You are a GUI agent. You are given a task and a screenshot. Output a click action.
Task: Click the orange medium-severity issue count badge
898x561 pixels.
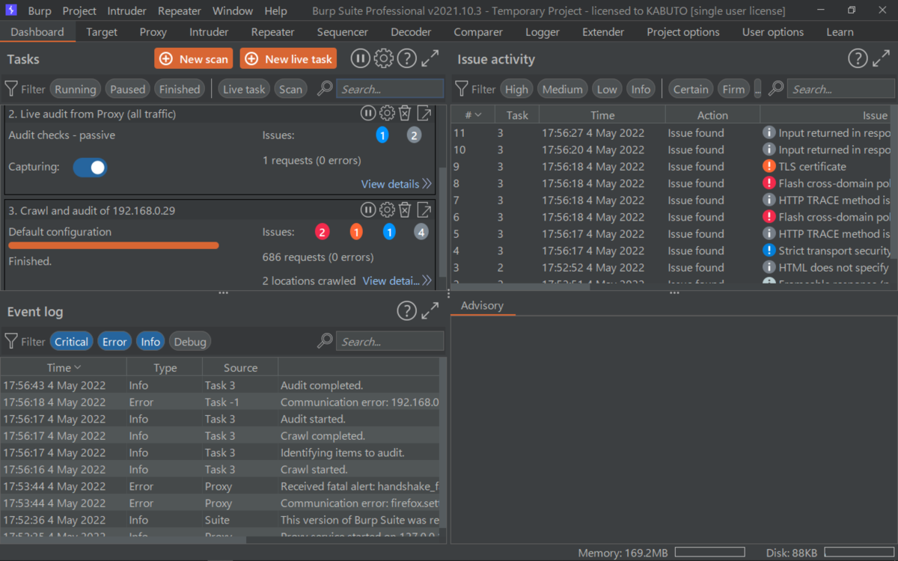point(356,232)
